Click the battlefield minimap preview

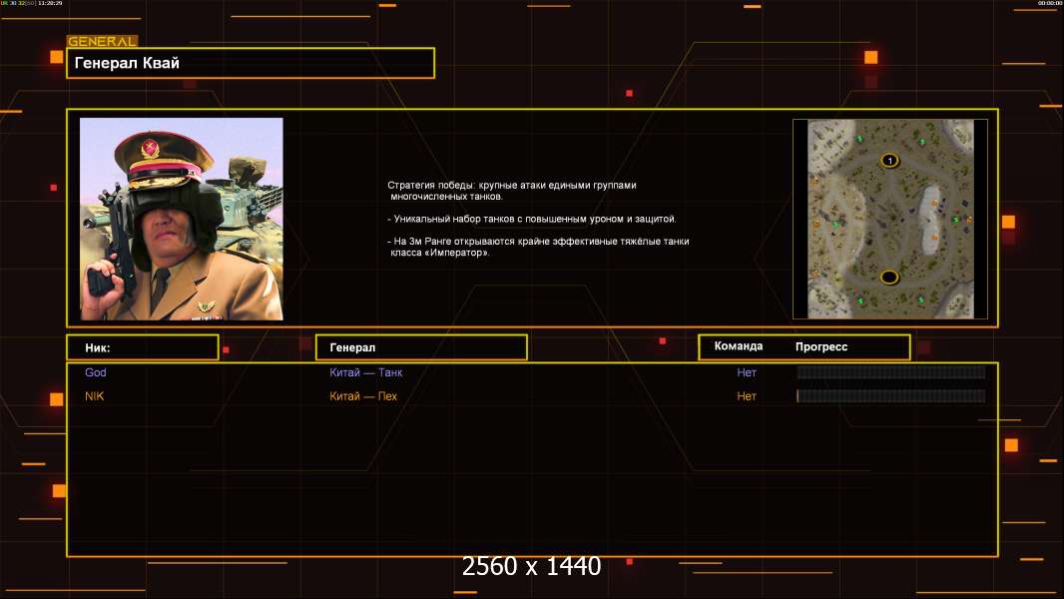point(889,219)
